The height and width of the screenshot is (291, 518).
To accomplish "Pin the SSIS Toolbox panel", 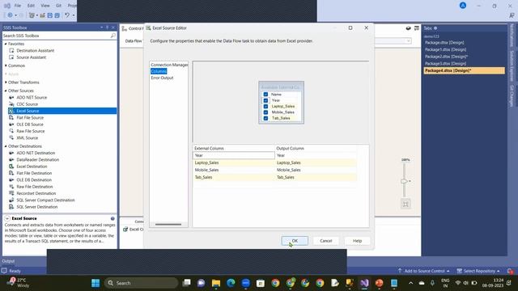I will (108, 27).
